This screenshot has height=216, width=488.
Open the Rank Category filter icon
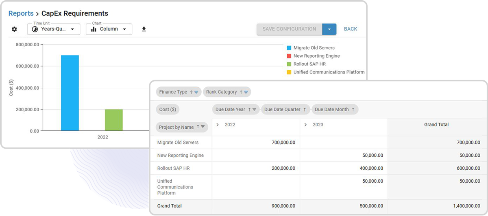246,92
